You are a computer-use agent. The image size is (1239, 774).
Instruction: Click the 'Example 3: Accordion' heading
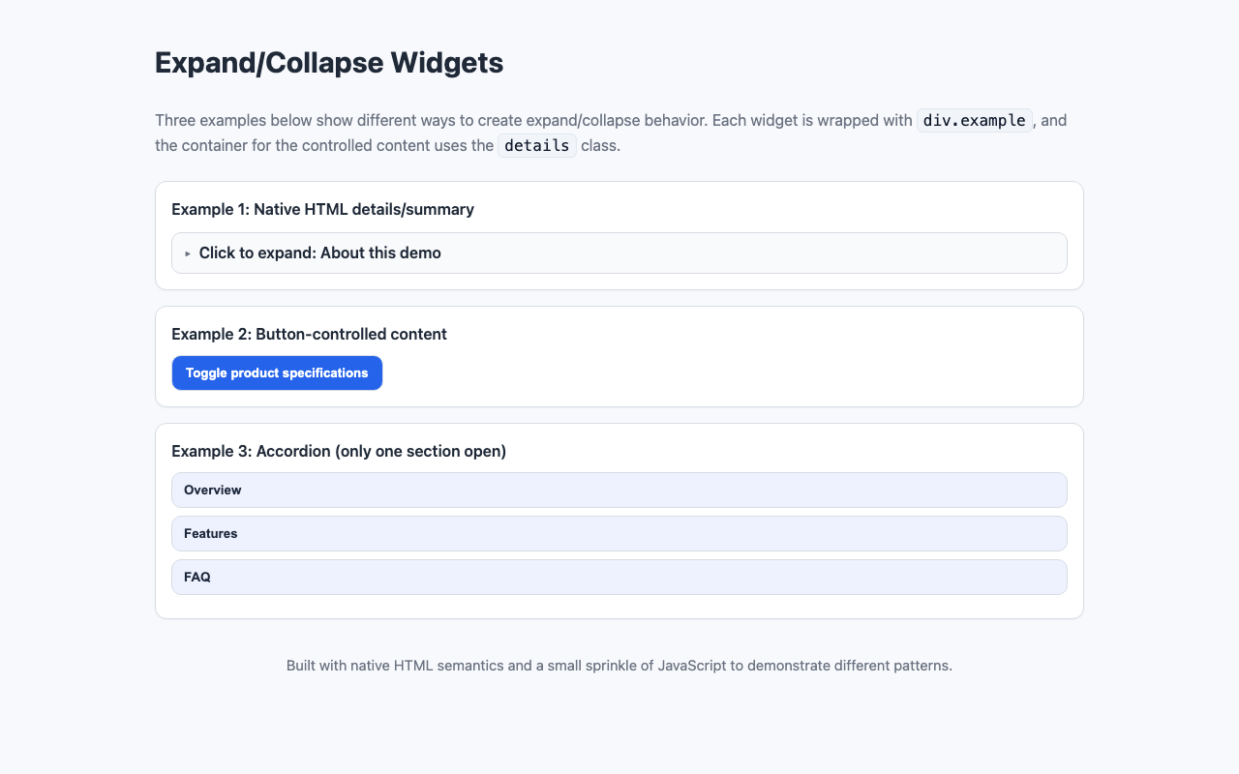click(x=340, y=451)
